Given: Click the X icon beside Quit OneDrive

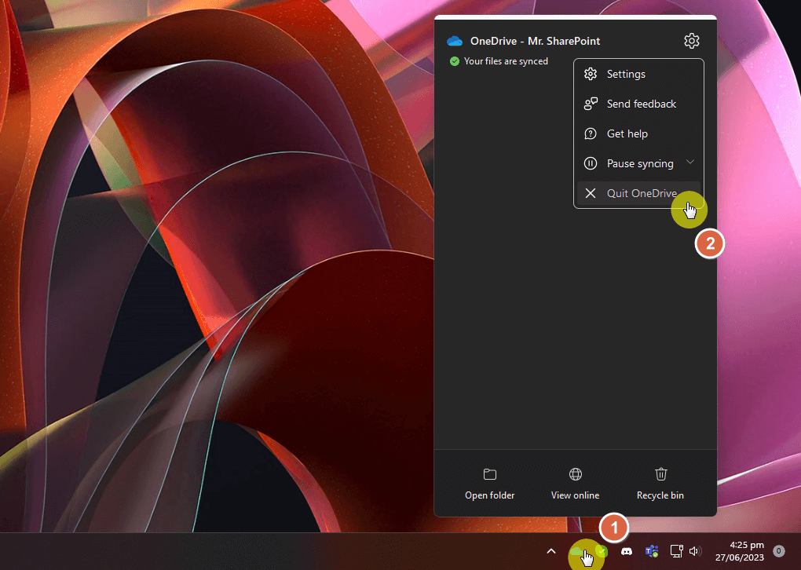Looking at the screenshot, I should [590, 193].
